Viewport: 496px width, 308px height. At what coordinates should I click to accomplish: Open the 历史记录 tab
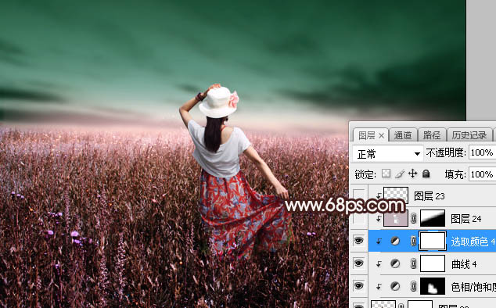[469, 135]
